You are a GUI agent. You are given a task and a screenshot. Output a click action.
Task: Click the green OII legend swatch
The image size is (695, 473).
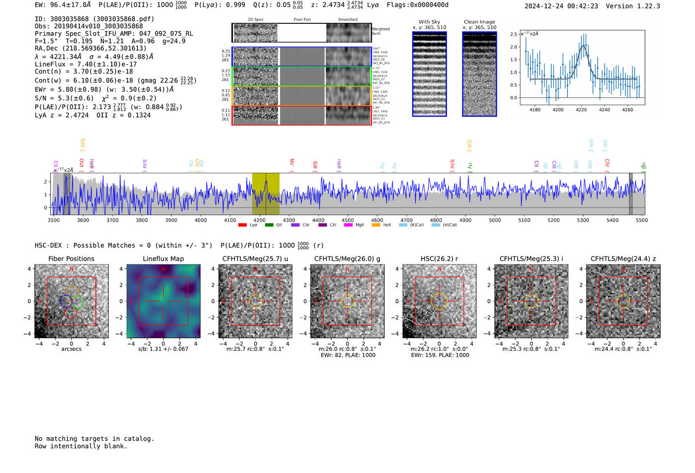click(x=269, y=225)
